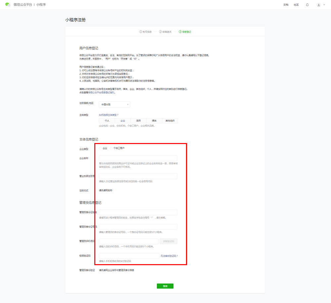Click the user avatar icon
The width and height of the screenshot is (331, 303).
pyautogui.click(x=318, y=5)
